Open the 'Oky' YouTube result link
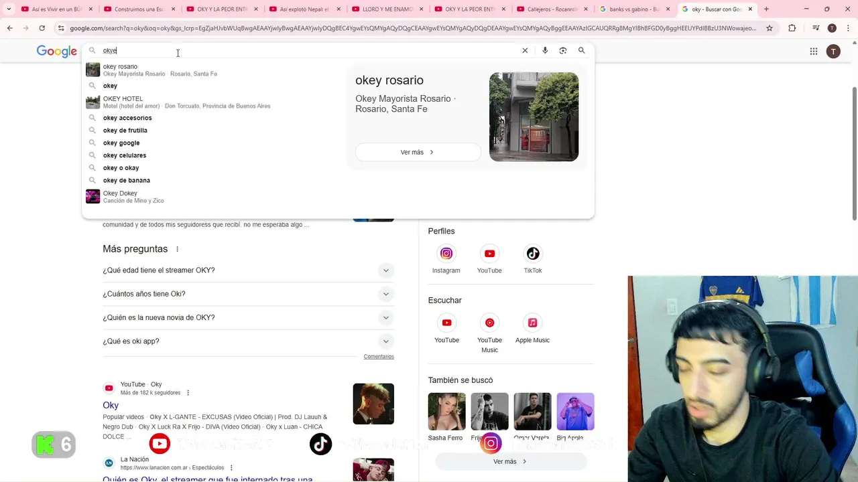Viewport: 858px width, 482px height. tap(111, 405)
